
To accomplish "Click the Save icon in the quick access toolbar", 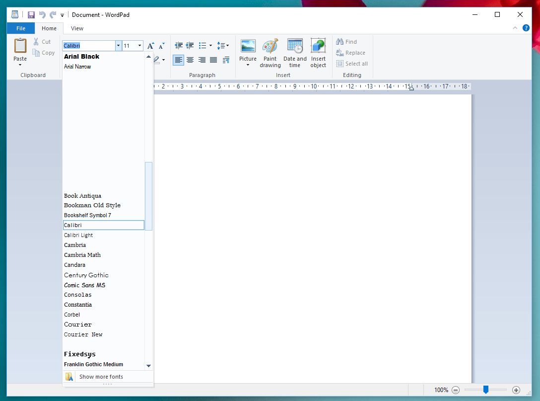I will click(31, 15).
